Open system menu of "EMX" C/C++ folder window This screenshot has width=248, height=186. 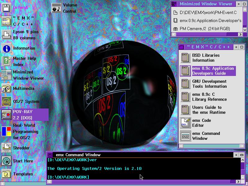point(181,47)
